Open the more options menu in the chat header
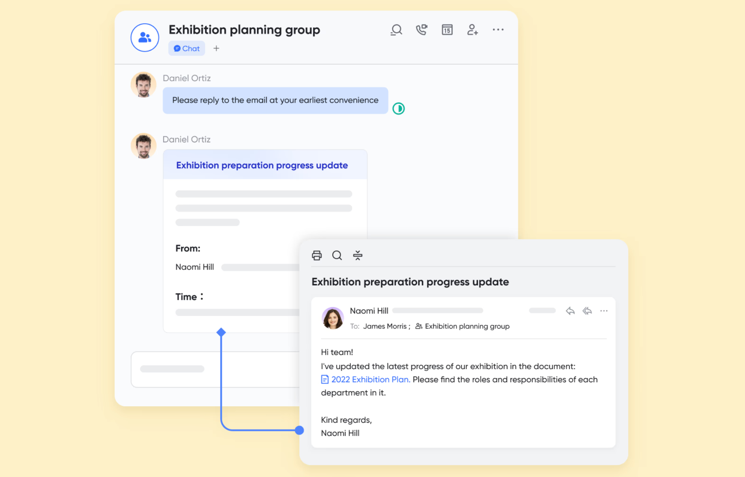The height and width of the screenshot is (477, 745). point(498,30)
